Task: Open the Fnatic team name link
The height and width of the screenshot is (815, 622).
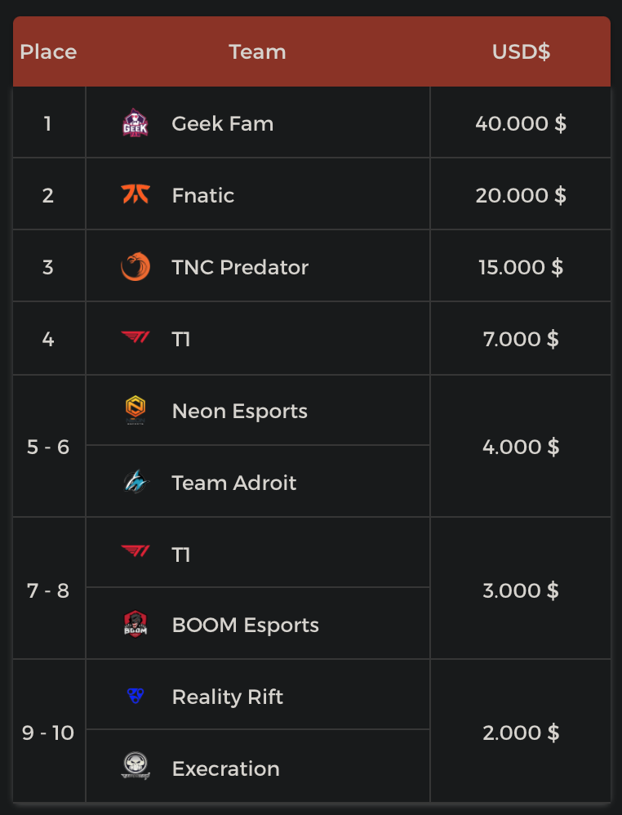Action: (x=203, y=196)
